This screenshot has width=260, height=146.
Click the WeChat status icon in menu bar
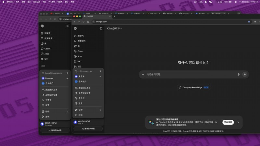pos(210,2)
